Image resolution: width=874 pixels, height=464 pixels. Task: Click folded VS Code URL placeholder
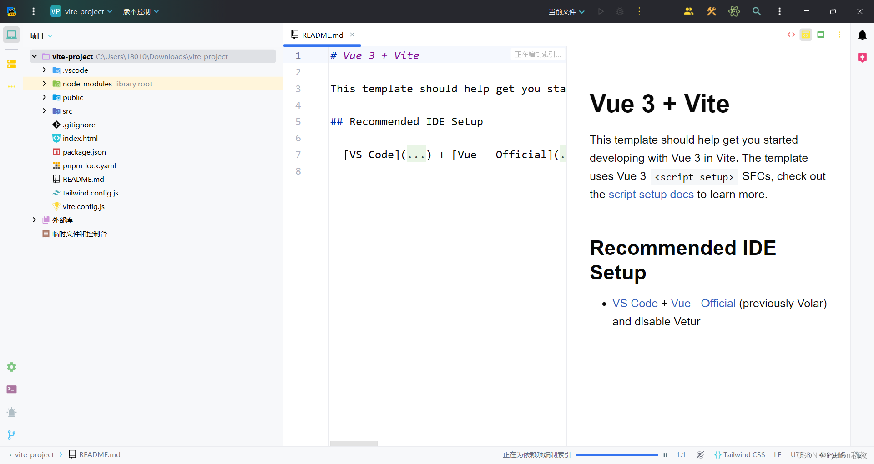[416, 155]
